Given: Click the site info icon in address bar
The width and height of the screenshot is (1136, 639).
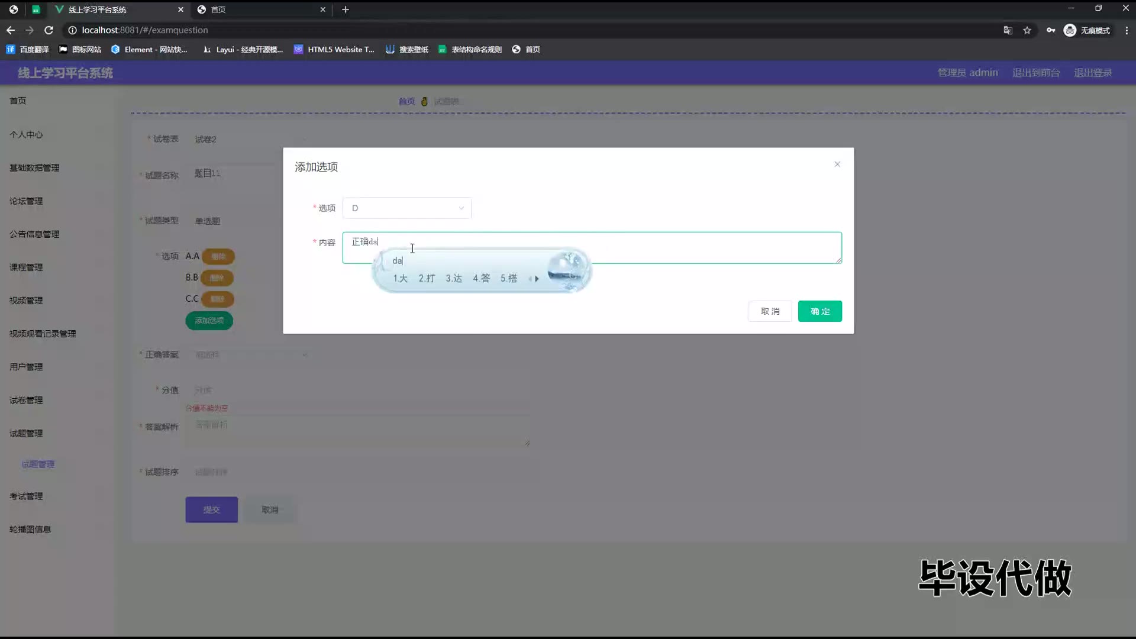Looking at the screenshot, I should coord(72,30).
